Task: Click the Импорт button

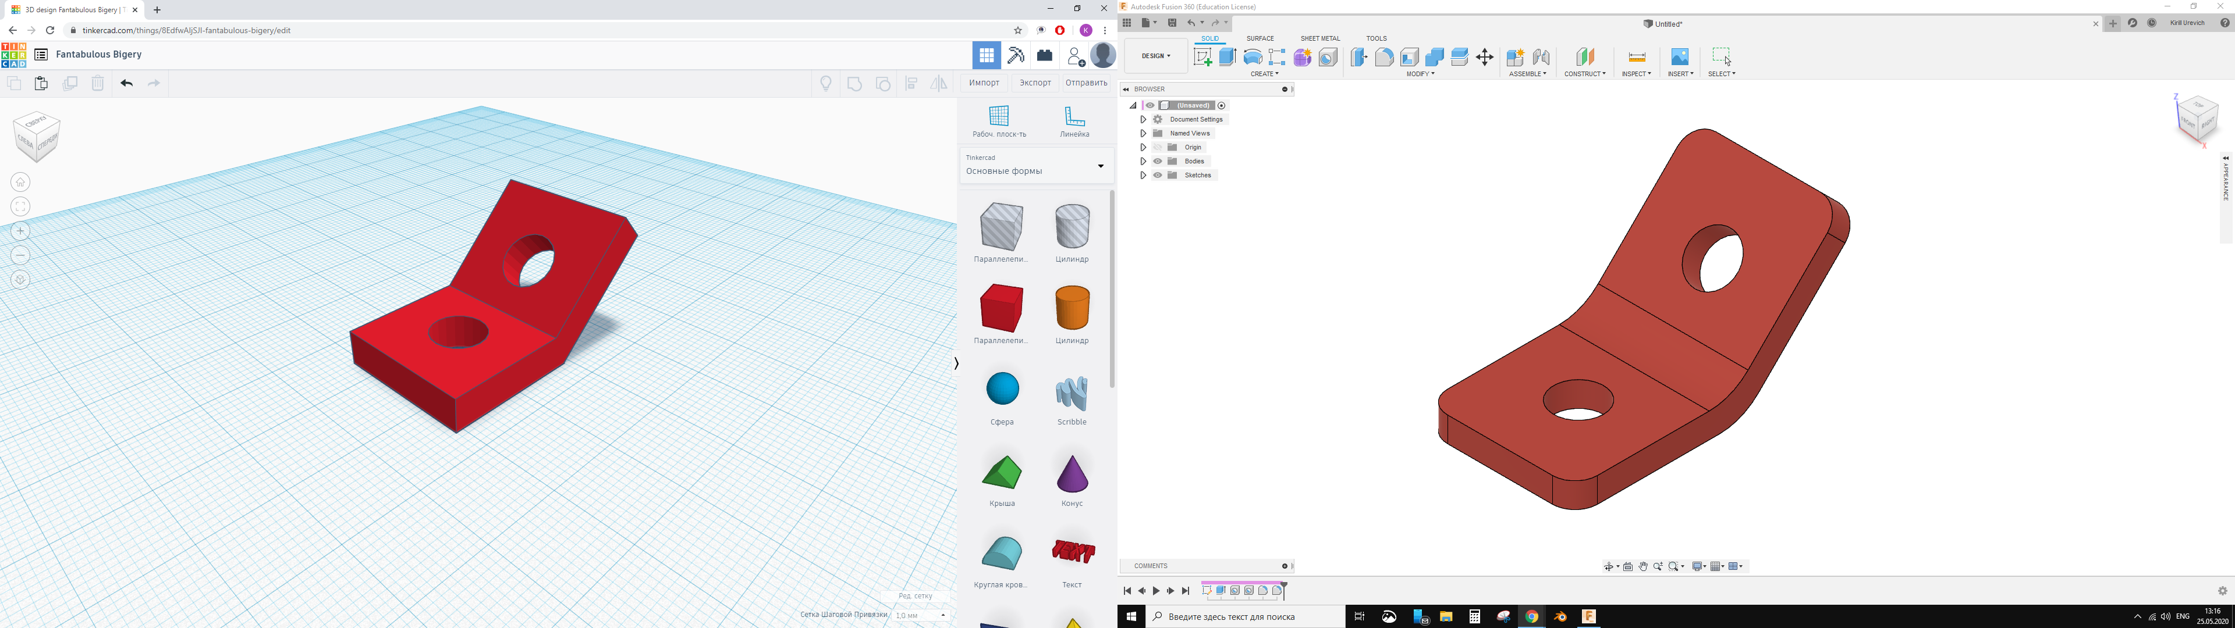Action: click(984, 83)
